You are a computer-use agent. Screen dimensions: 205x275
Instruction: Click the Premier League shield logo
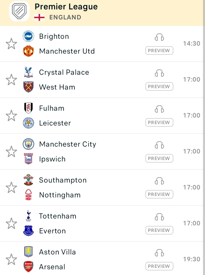(x=19, y=11)
